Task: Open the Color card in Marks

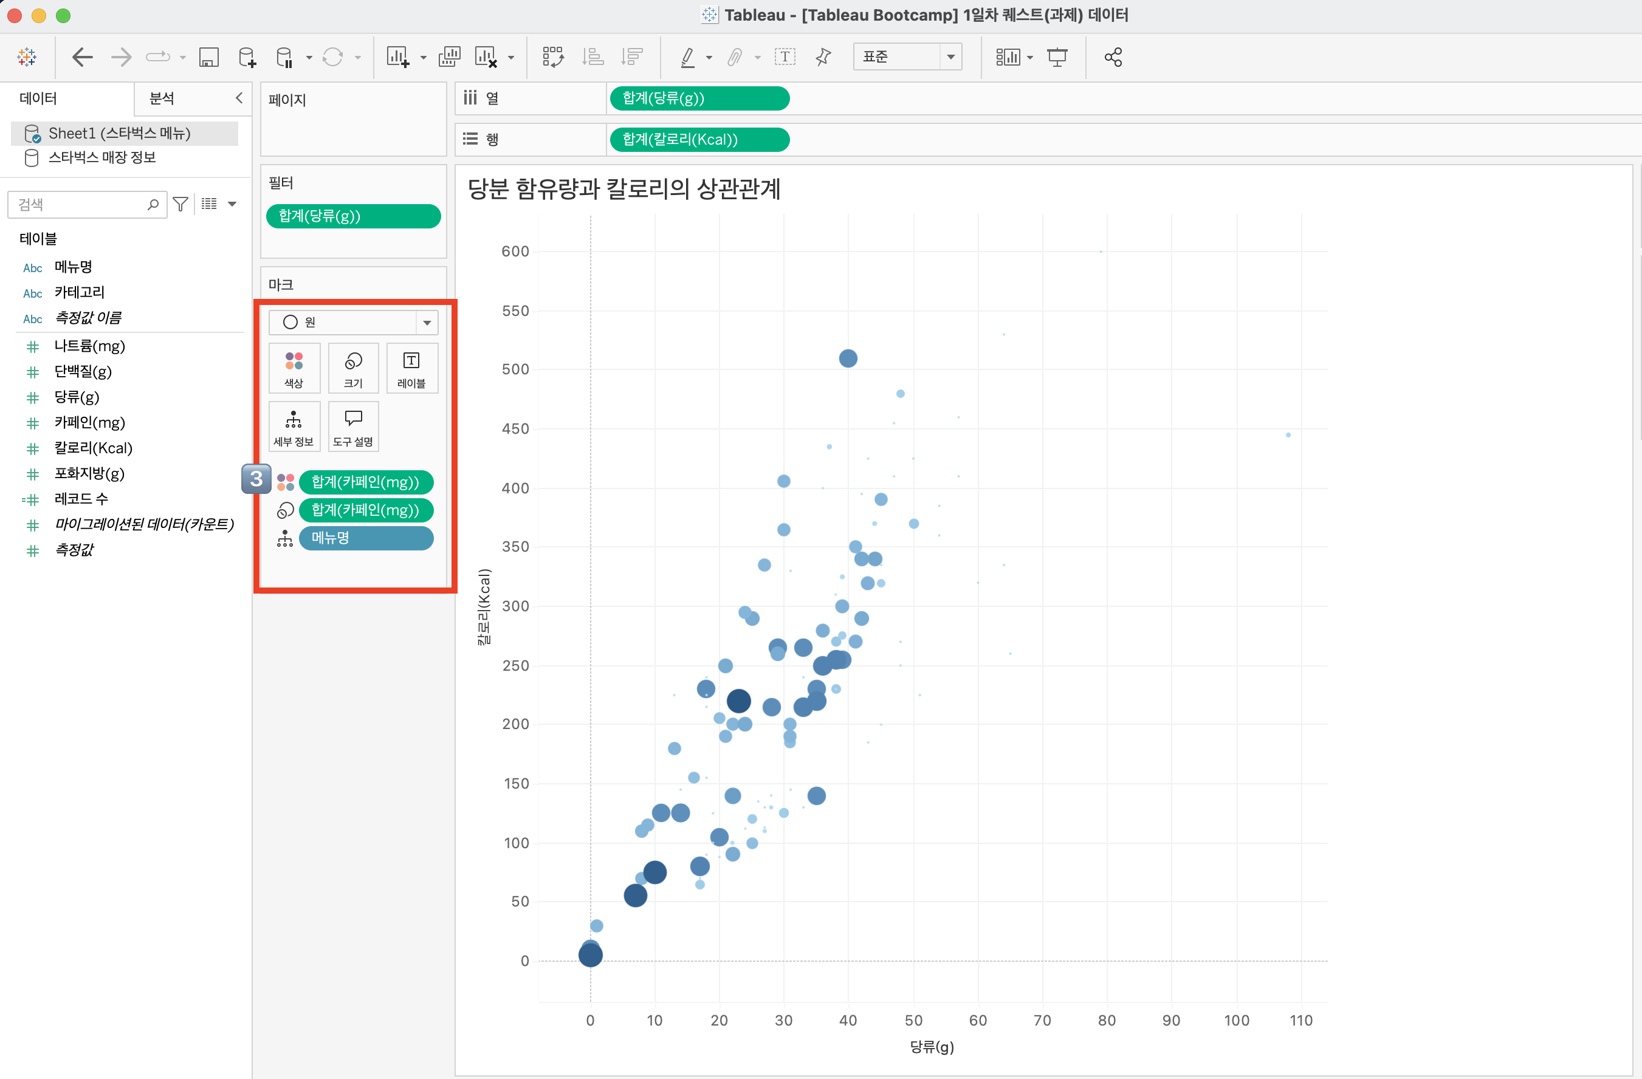Action: point(294,368)
